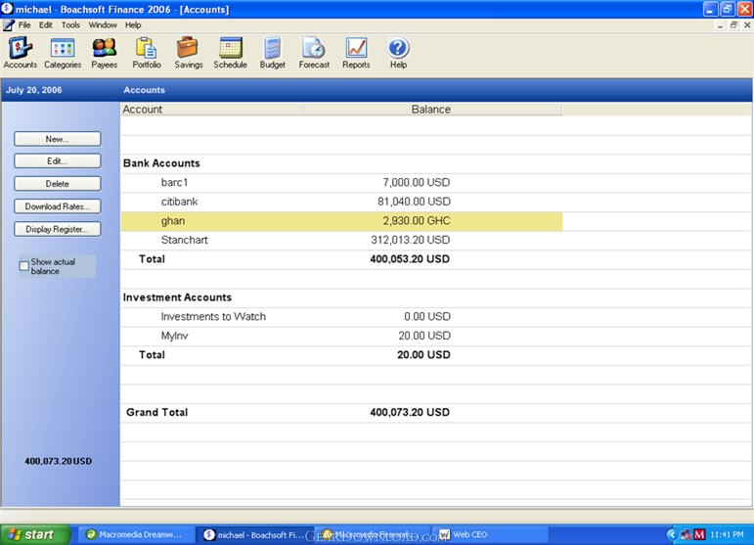Click the Edit... button in the sidebar
754x545 pixels.
coord(58,161)
